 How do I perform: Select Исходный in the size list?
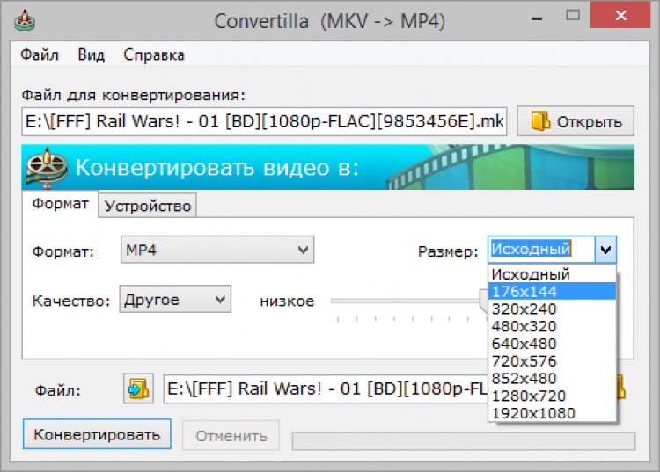[552, 273]
